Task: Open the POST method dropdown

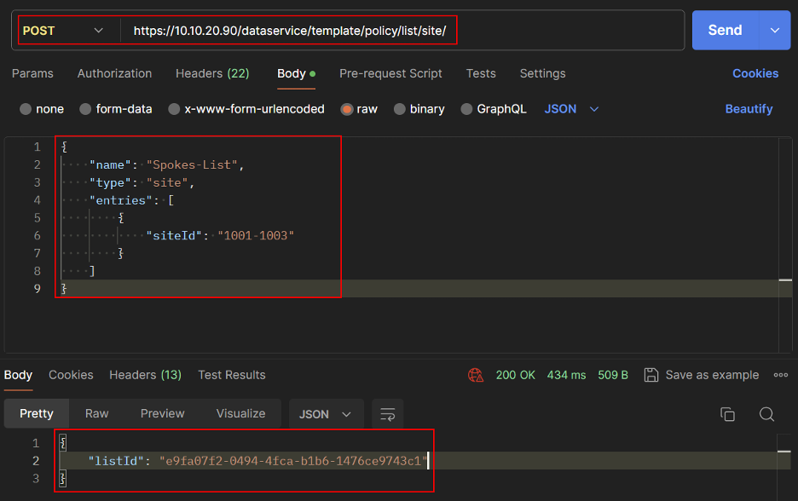Action: pyautogui.click(x=64, y=31)
